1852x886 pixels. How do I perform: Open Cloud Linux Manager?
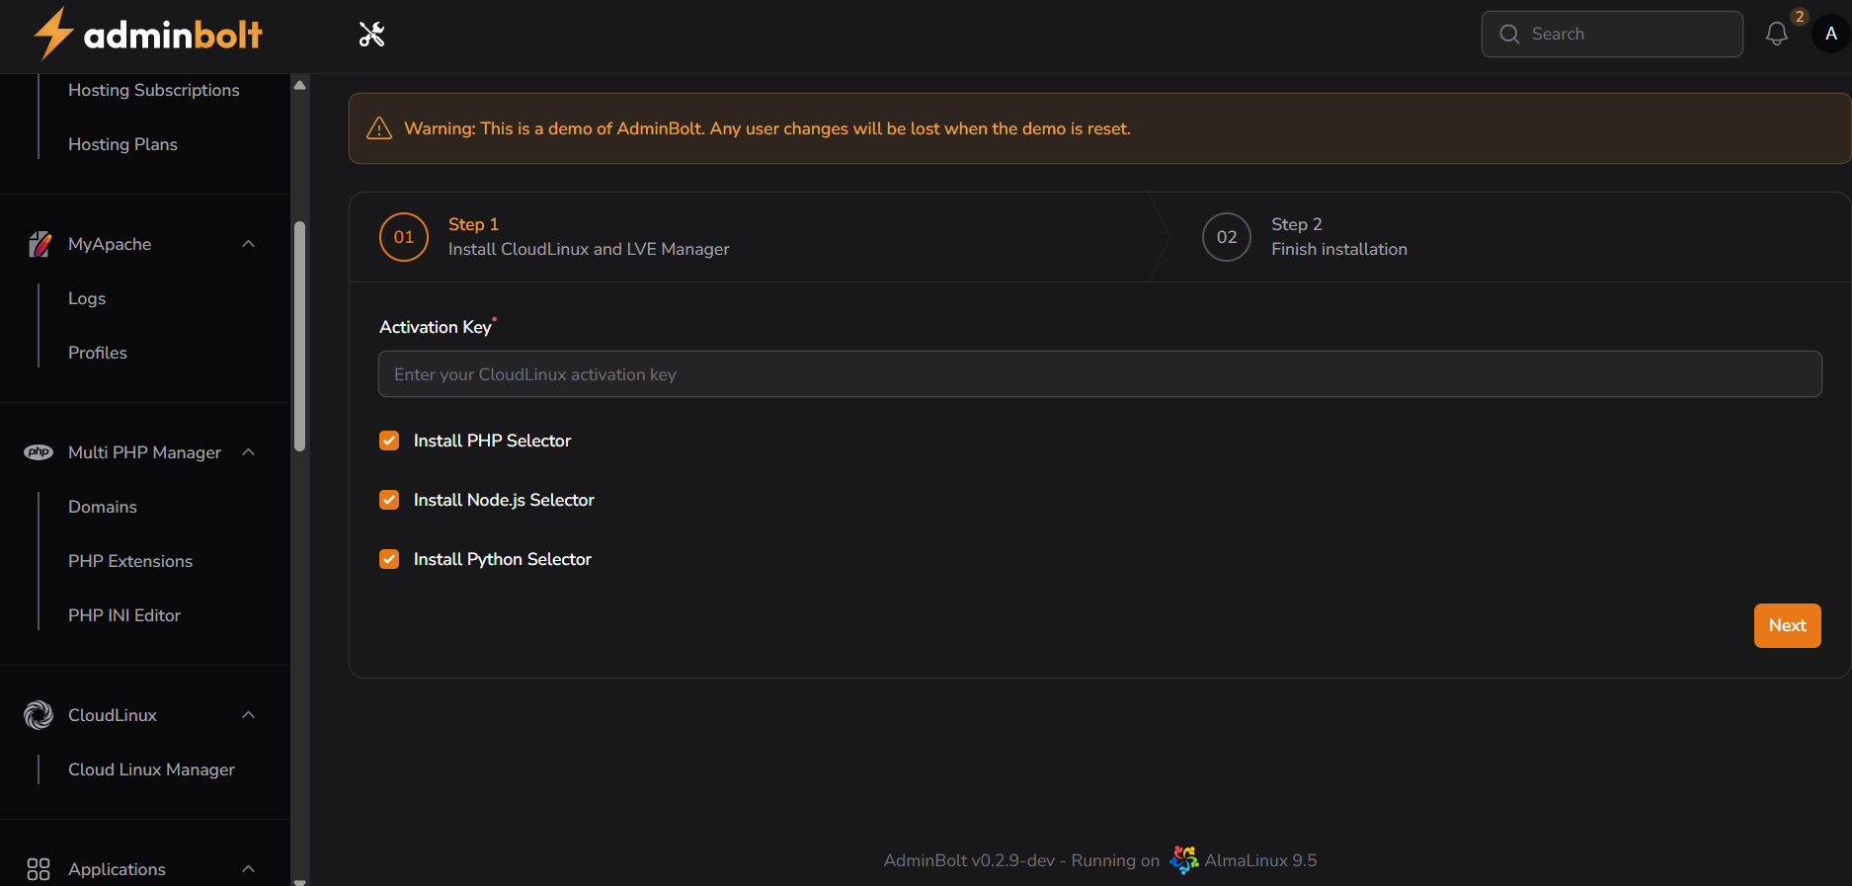(x=151, y=769)
